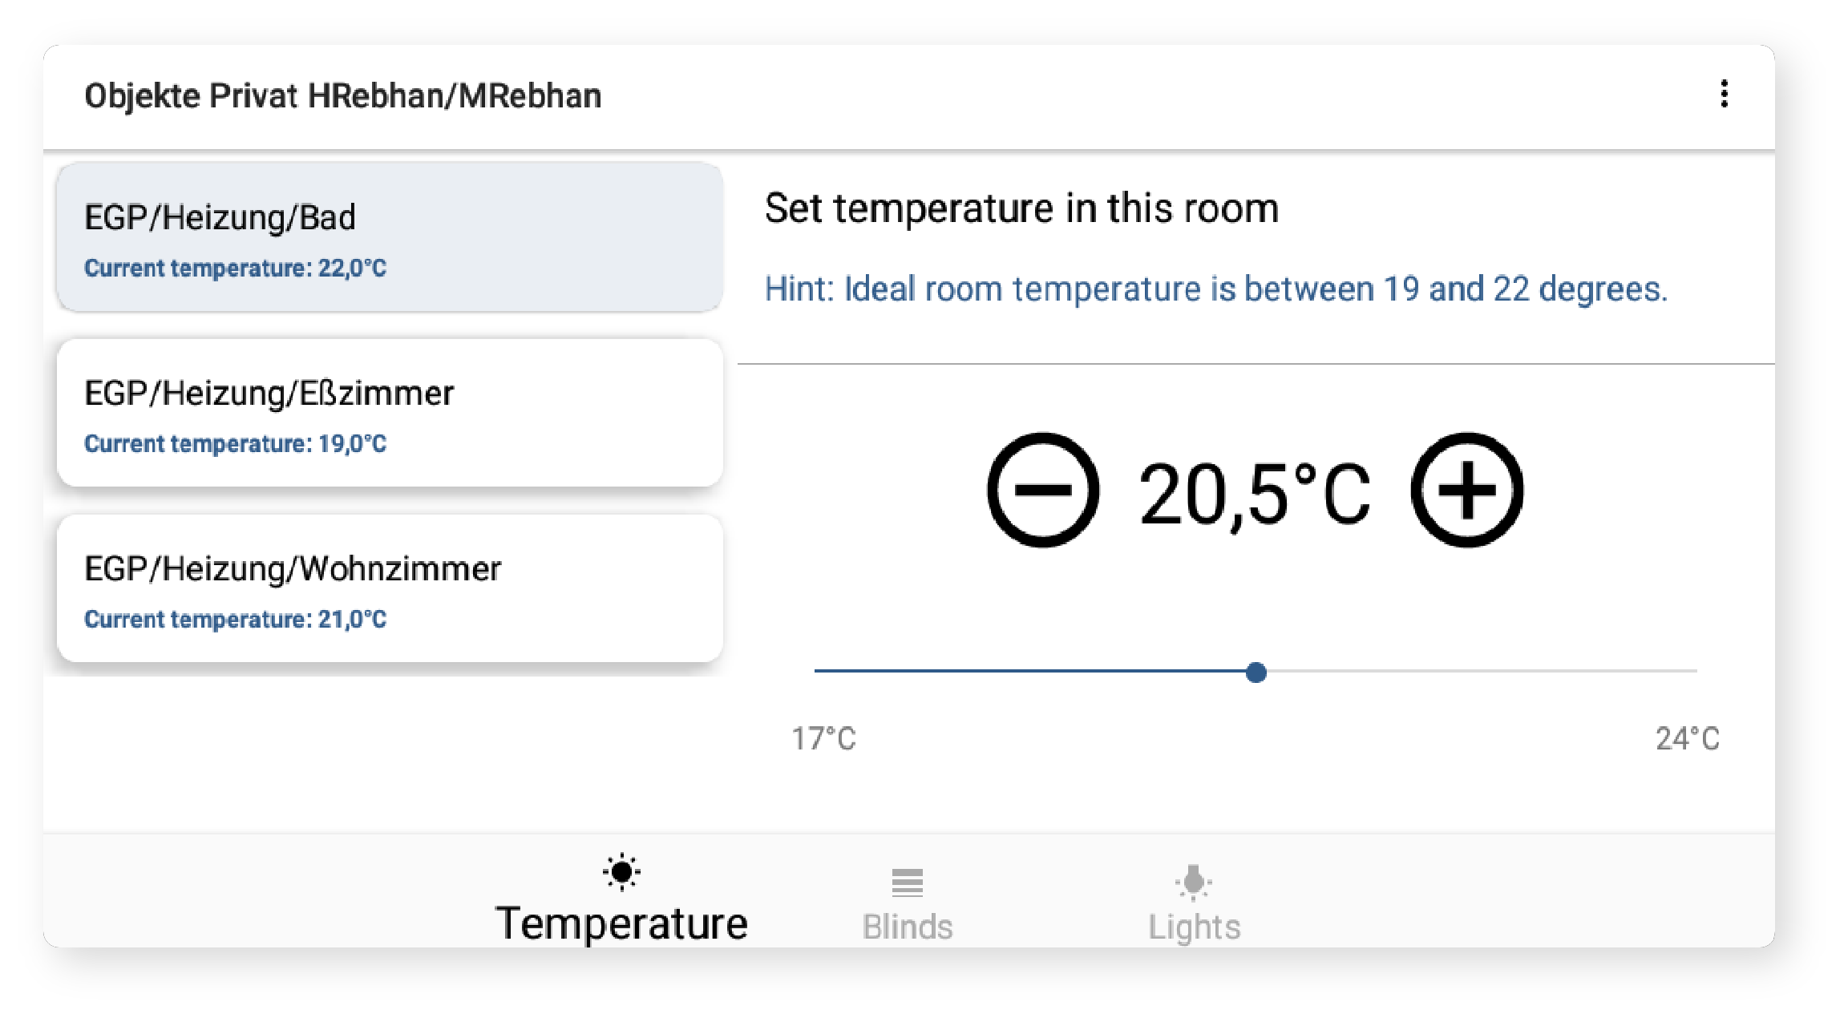
Task: Click the Set temperature in this room heading
Action: (1021, 208)
